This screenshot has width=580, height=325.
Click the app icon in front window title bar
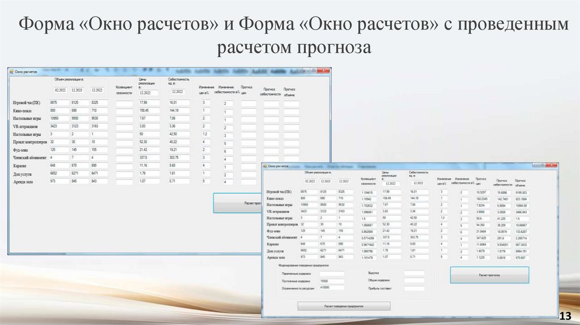tap(265, 166)
